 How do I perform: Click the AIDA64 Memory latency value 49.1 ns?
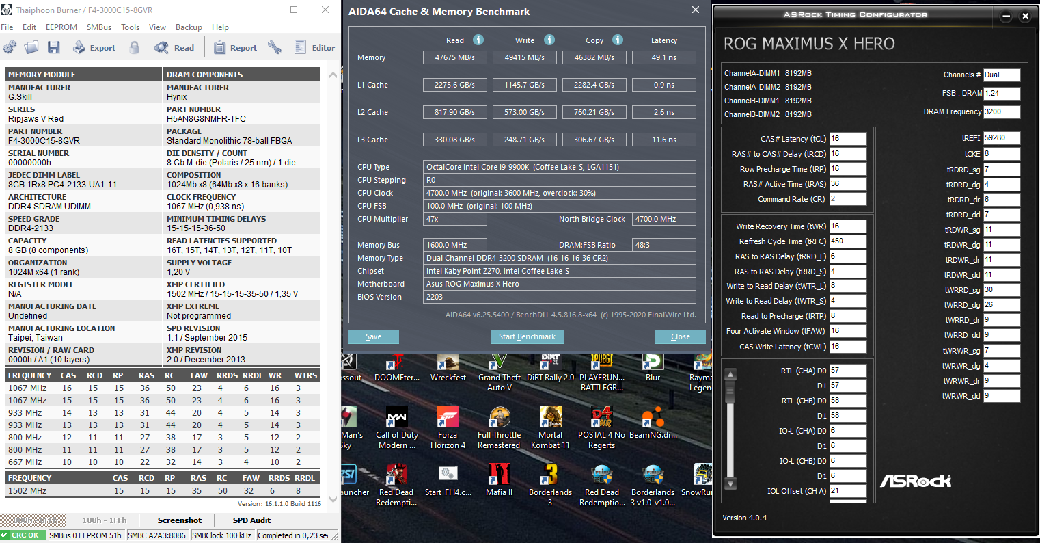663,57
